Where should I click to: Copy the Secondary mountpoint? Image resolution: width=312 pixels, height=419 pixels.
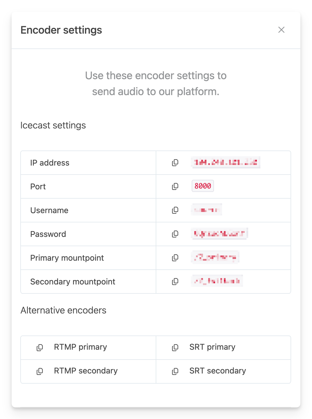coord(175,282)
